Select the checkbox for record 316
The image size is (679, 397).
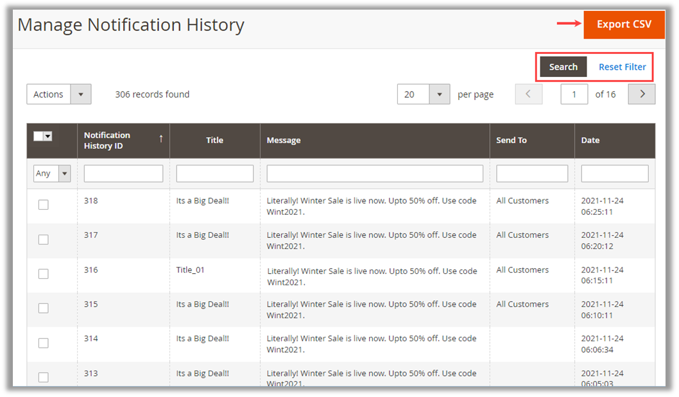click(x=43, y=274)
